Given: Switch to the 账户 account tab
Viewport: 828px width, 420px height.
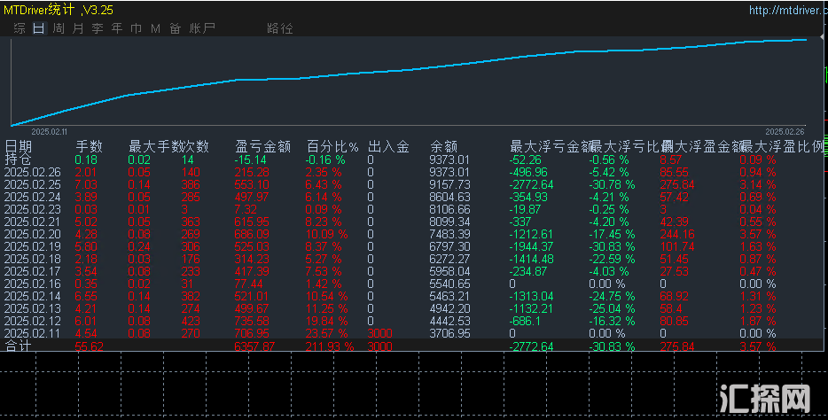Looking at the screenshot, I should coord(202,28).
